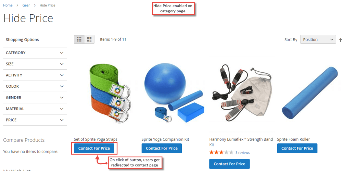Set descending sort direction arrow

[341, 40]
